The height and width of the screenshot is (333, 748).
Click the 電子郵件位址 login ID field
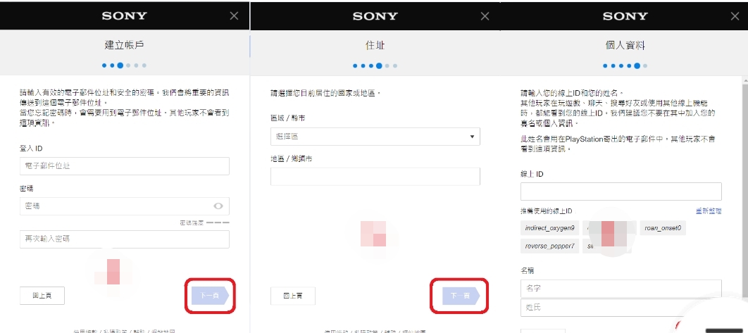(124, 166)
